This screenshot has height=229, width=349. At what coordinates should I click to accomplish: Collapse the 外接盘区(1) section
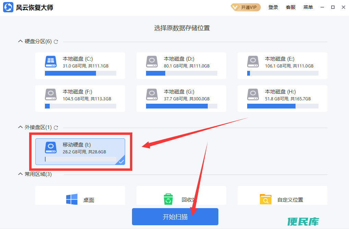click(x=20, y=127)
